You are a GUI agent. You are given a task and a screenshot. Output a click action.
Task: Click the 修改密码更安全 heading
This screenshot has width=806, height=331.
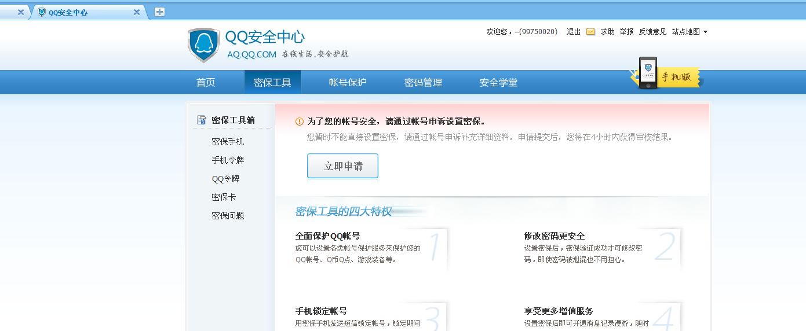555,236
